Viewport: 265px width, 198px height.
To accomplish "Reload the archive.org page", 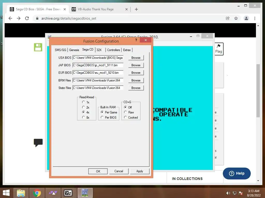I will point(27,18).
